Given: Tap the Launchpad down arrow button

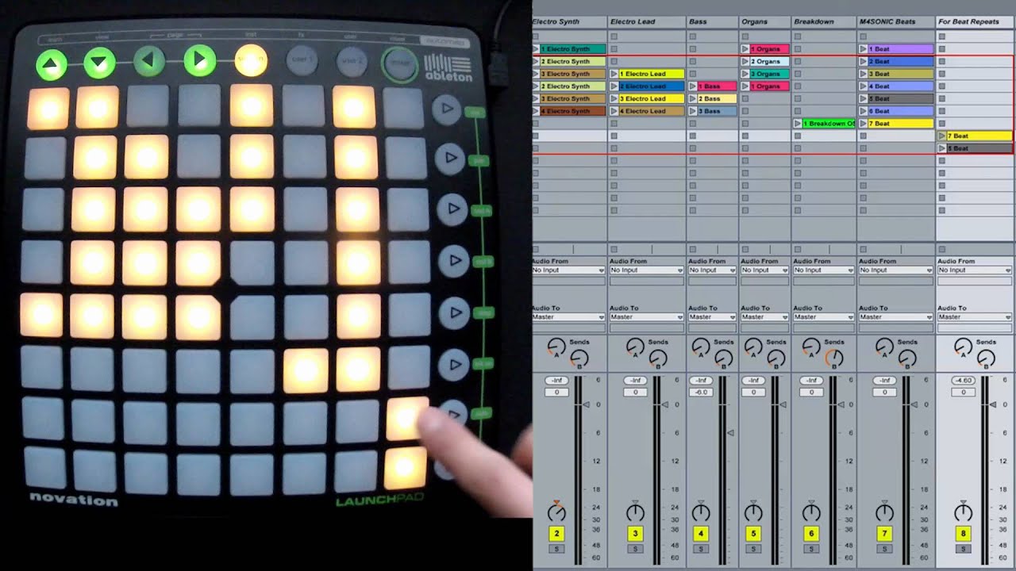Looking at the screenshot, I should pos(100,63).
